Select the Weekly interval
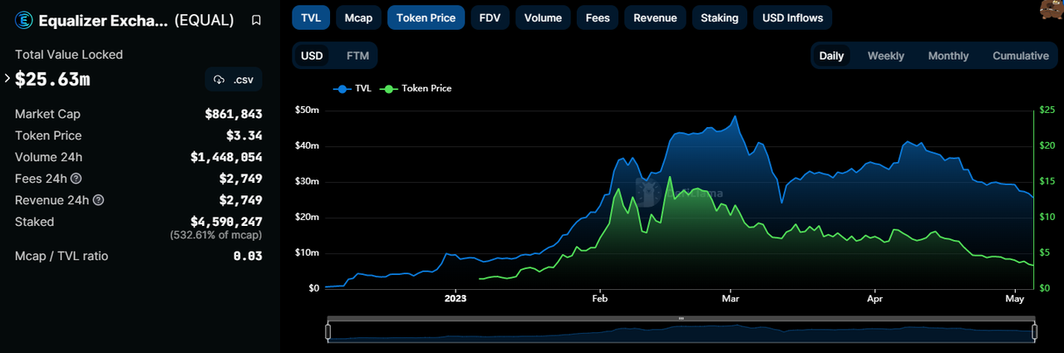The image size is (1064, 353). coord(886,56)
